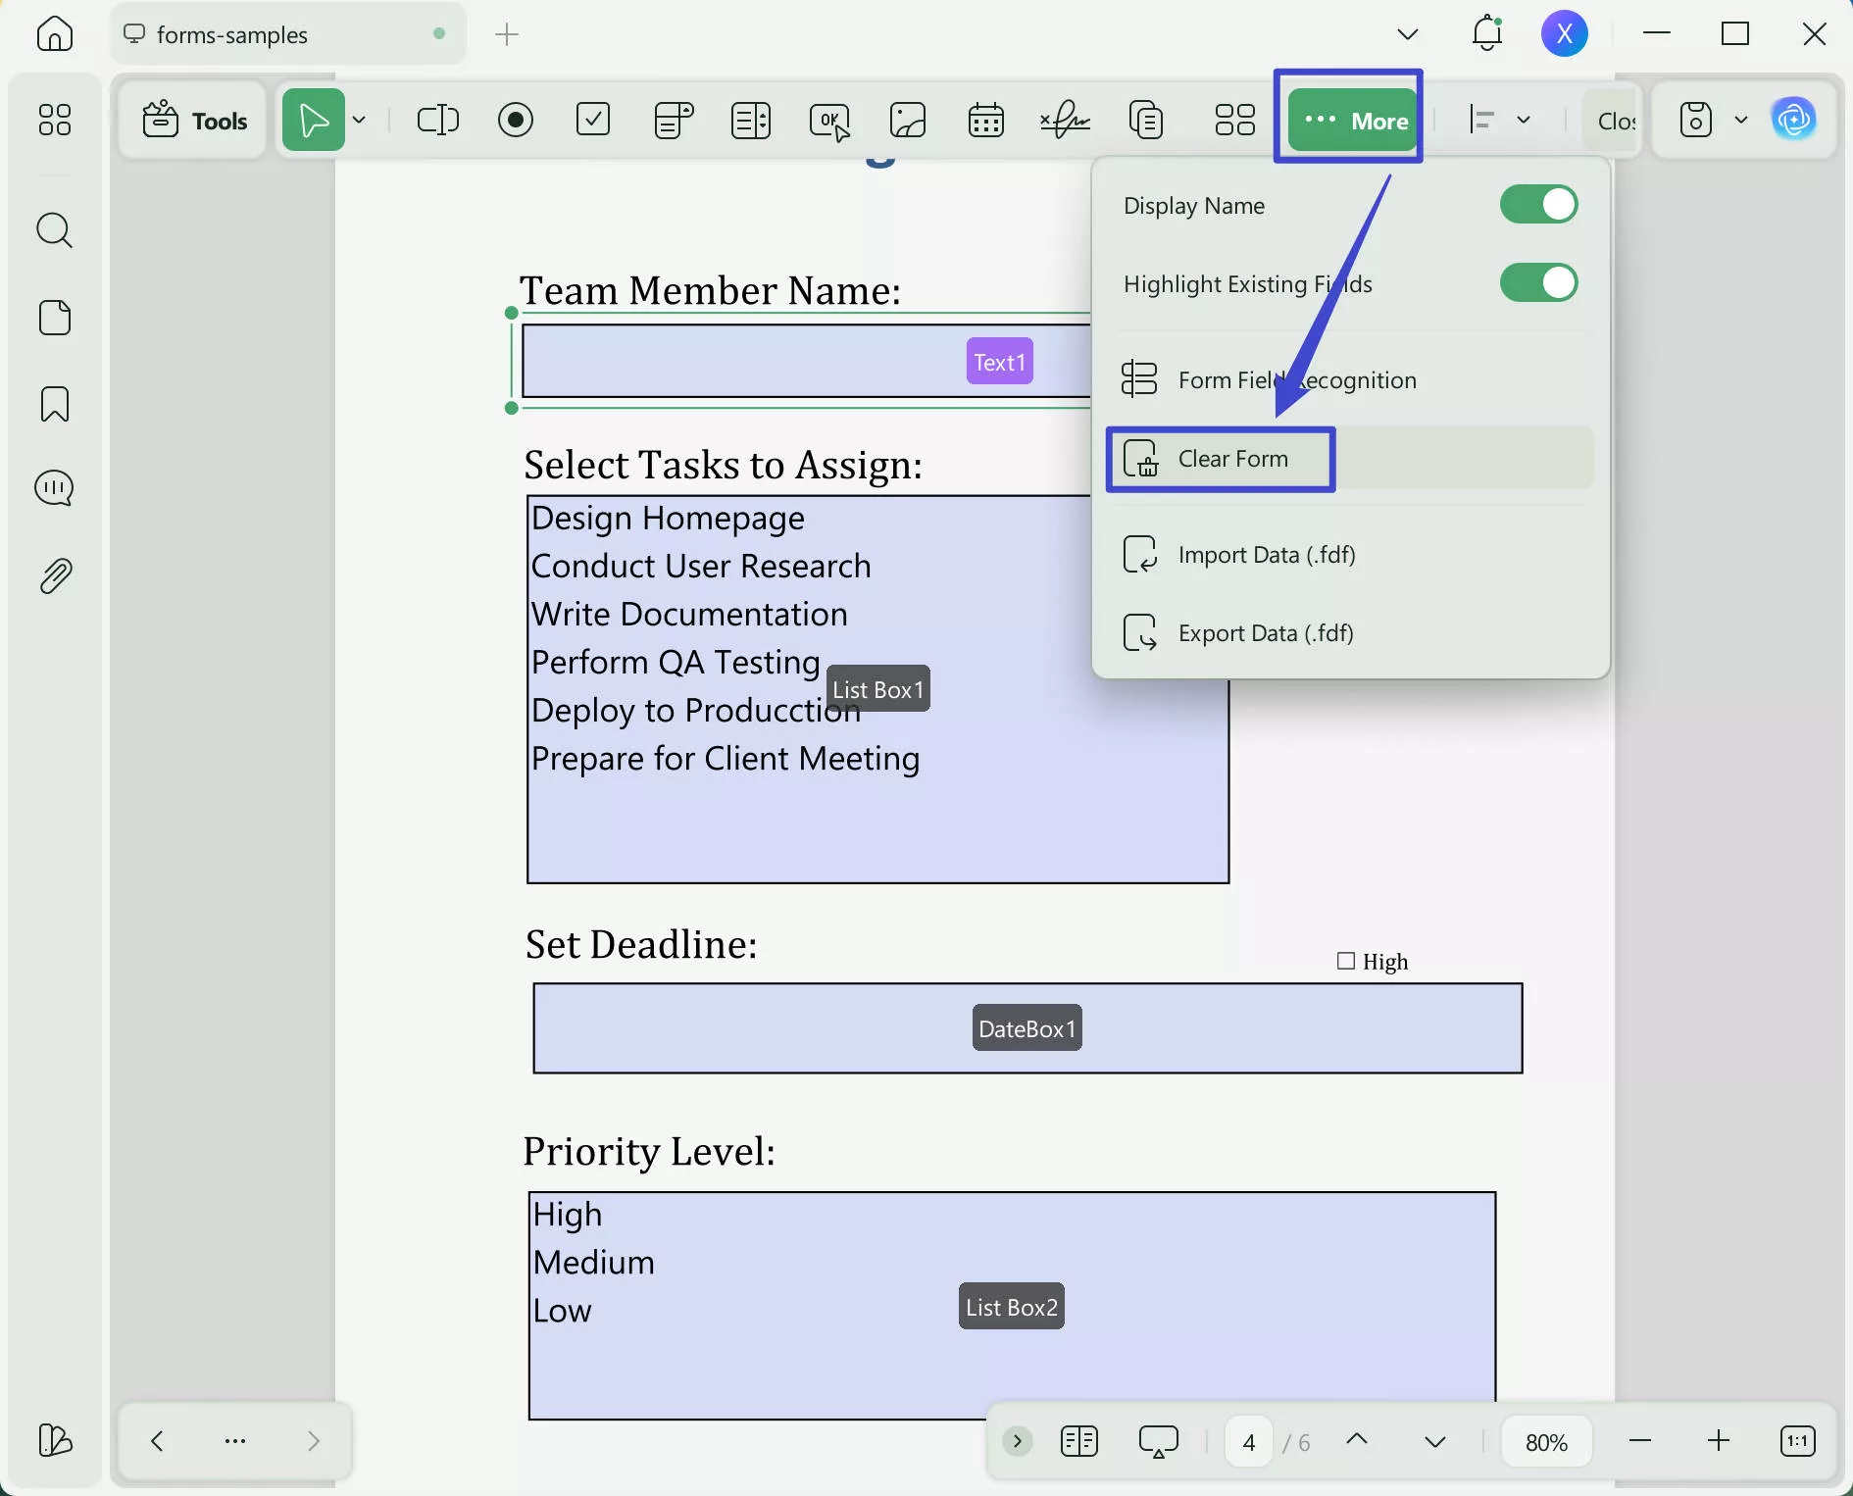Check the High checkbox near Set Deadline
Screen dimensions: 1853x1496
[1345, 961]
